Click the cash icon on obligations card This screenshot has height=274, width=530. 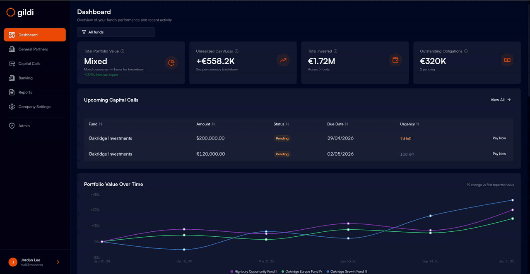click(507, 60)
